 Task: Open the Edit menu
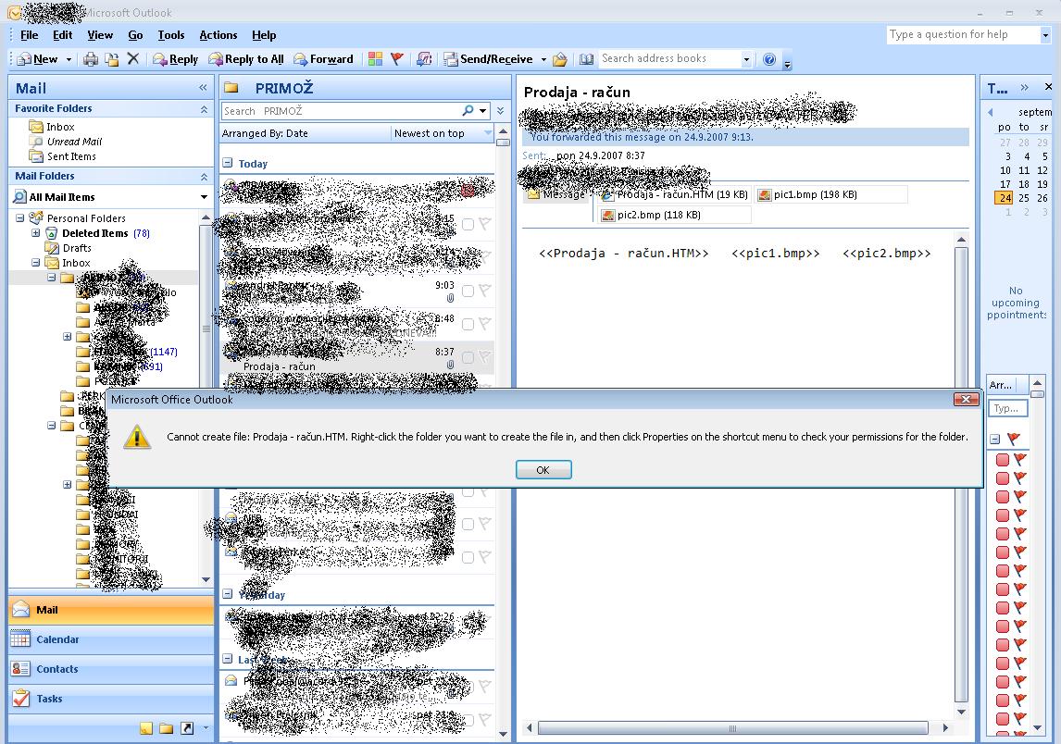62,35
